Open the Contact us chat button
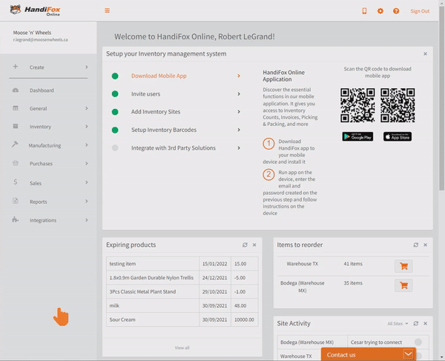The height and width of the screenshot is (361, 445). point(369,354)
